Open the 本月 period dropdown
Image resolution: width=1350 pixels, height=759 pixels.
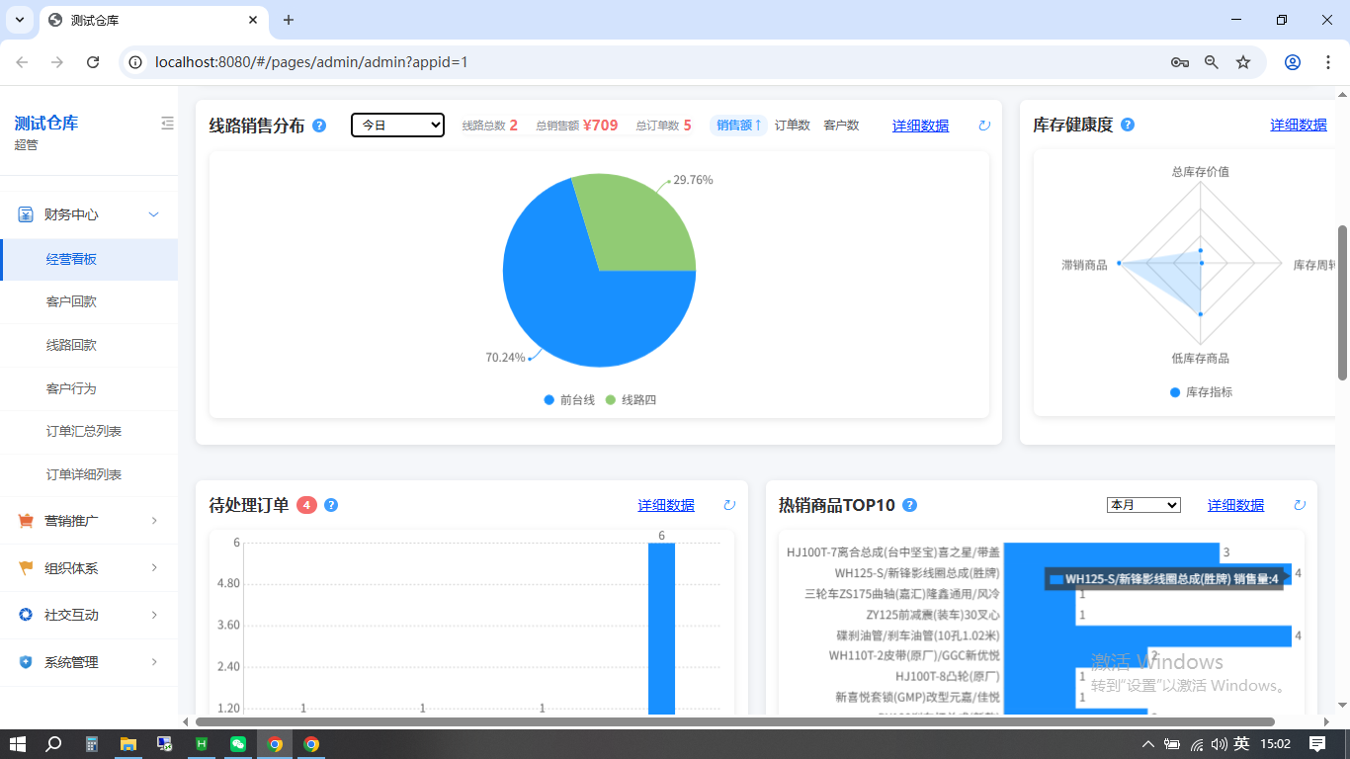point(1143,505)
